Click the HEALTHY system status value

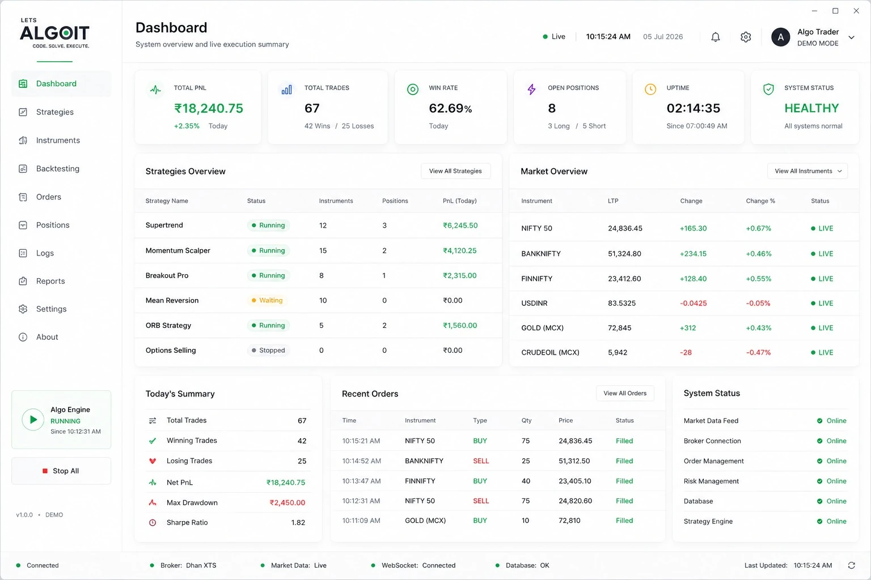811,108
